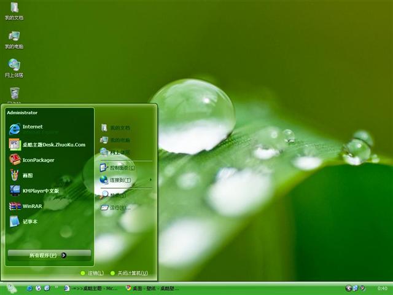Click the Administrator user name
Image resolution: width=393 pixels, height=295 pixels.
coord(22,112)
